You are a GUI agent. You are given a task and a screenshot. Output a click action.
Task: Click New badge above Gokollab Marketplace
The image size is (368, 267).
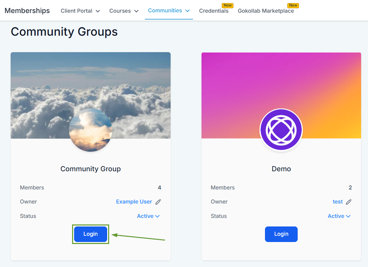coord(293,5)
